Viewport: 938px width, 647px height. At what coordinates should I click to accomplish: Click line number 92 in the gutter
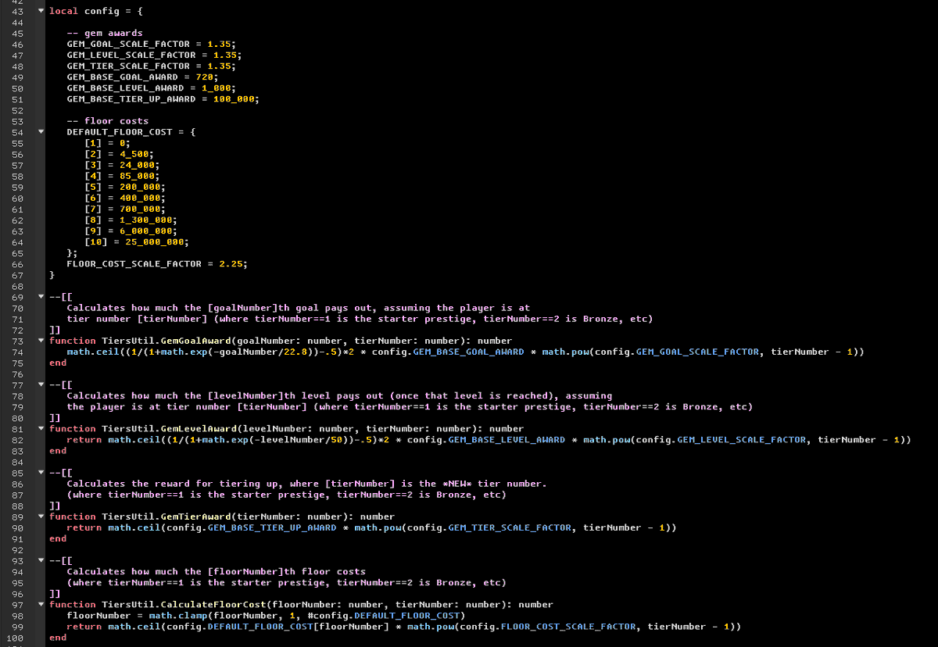(18, 549)
